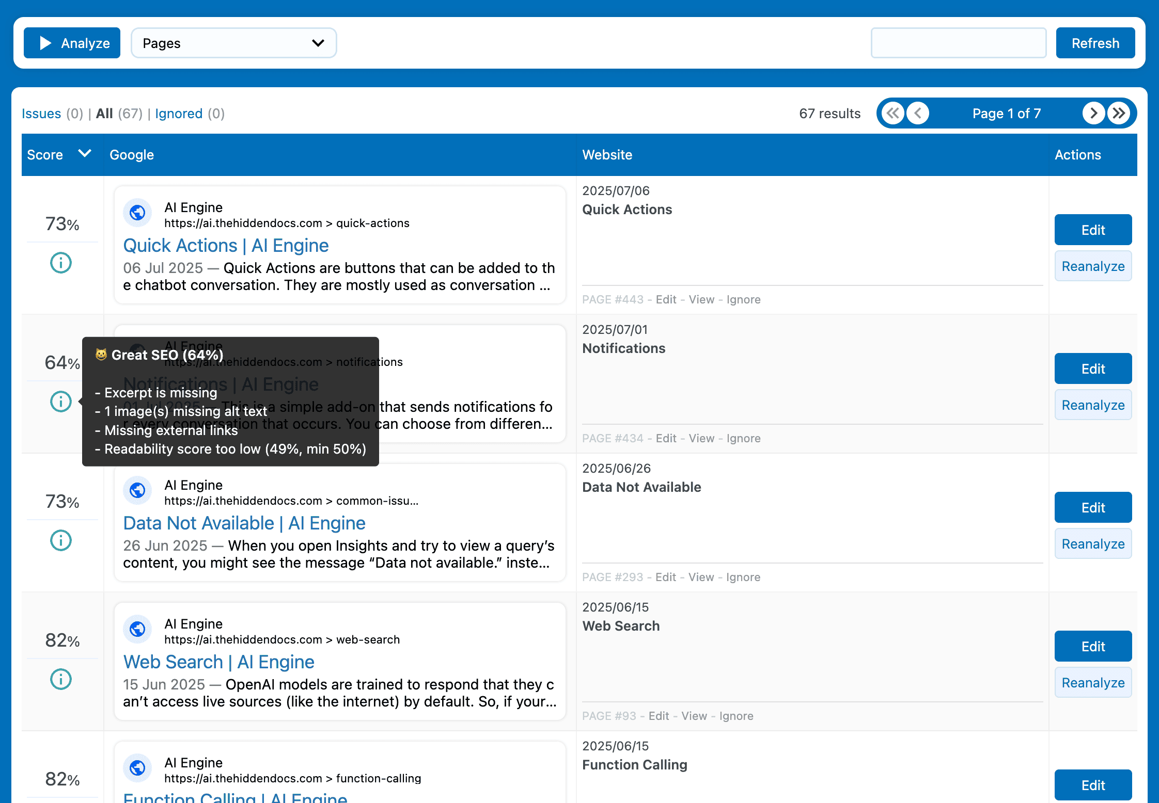This screenshot has width=1159, height=803.
Task: Click the View link under PAGE #93
Action: pyautogui.click(x=694, y=716)
